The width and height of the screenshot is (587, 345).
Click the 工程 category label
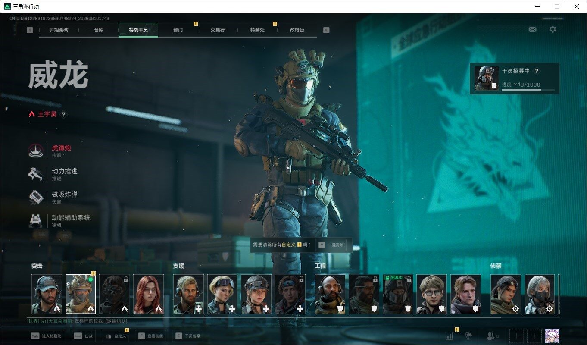pos(320,266)
